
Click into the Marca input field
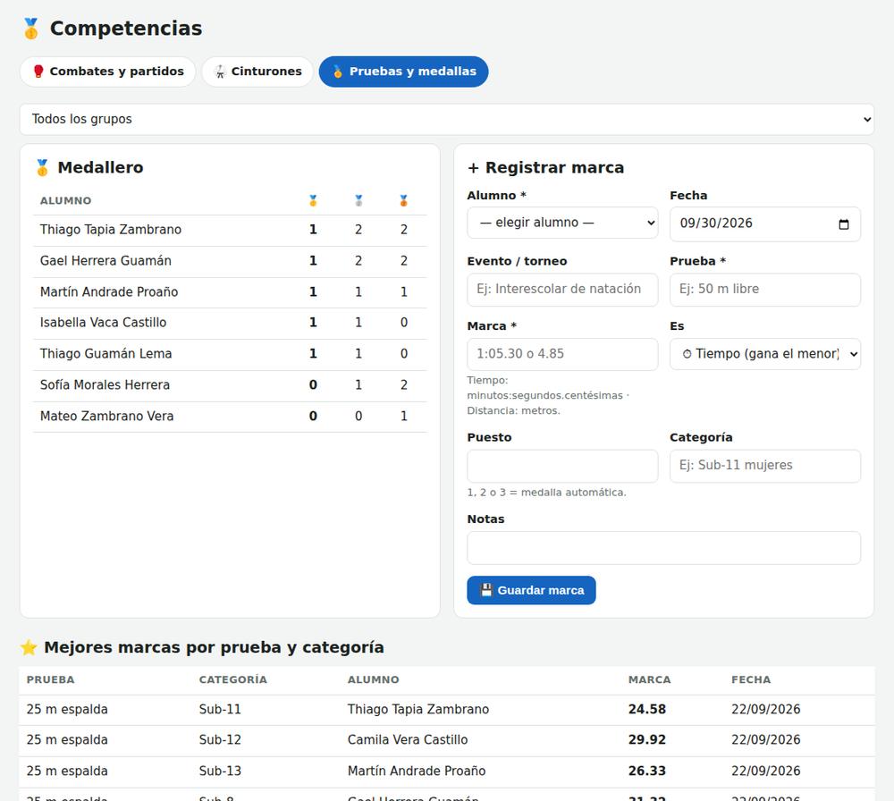[x=562, y=354]
